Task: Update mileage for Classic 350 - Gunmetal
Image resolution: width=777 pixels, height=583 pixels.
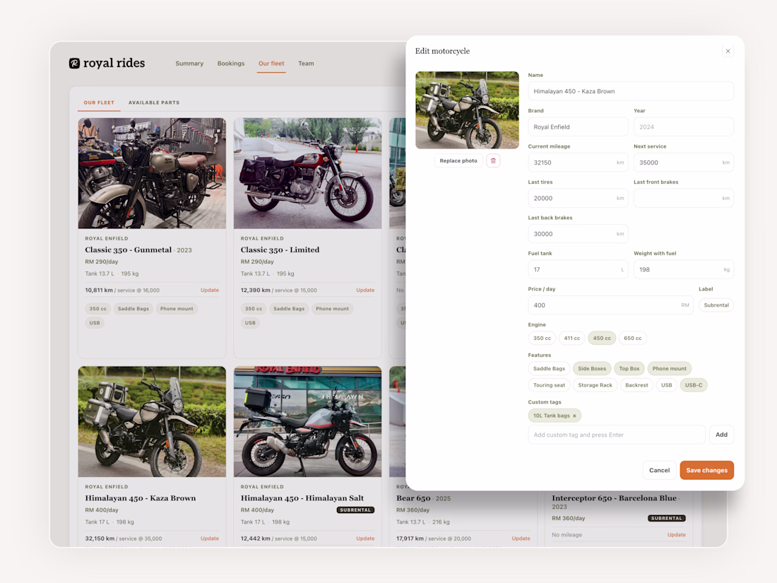Action: pyautogui.click(x=210, y=290)
